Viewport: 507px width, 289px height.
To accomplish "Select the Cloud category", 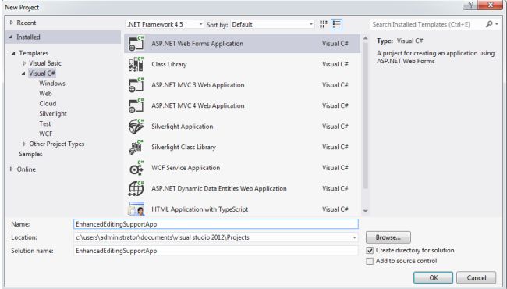I will pyautogui.click(x=48, y=104).
